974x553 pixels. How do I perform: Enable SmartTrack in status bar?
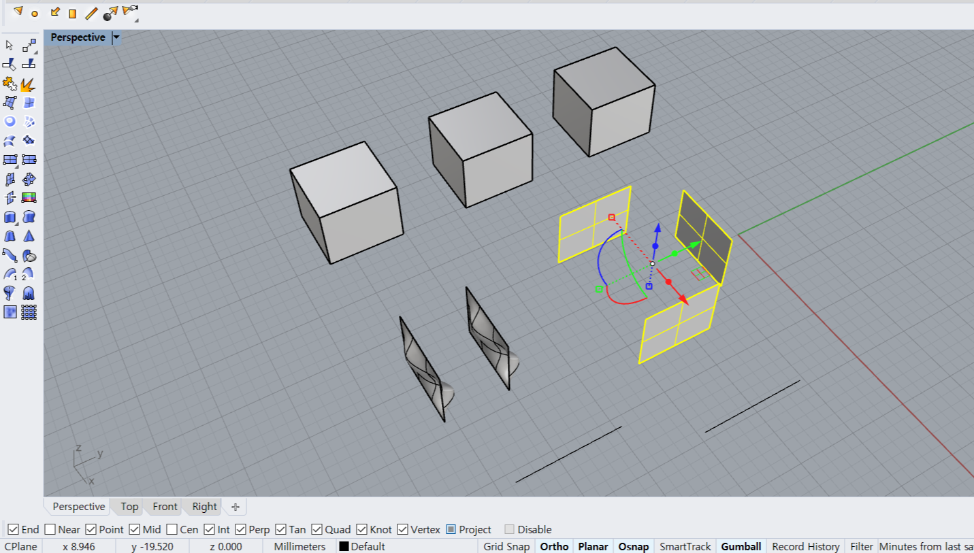click(685, 546)
